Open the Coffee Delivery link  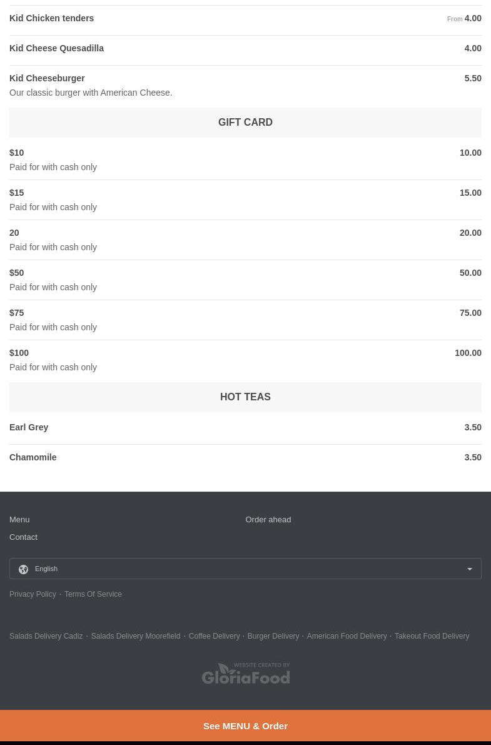214,636
